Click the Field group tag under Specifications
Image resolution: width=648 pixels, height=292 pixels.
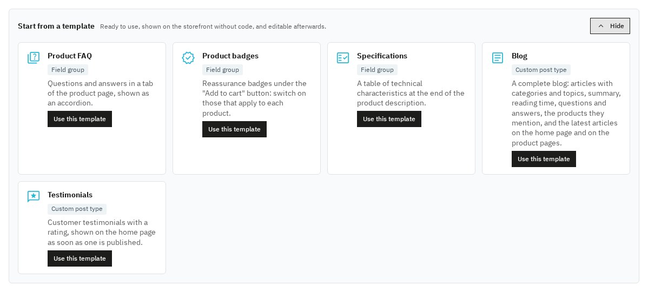click(377, 70)
